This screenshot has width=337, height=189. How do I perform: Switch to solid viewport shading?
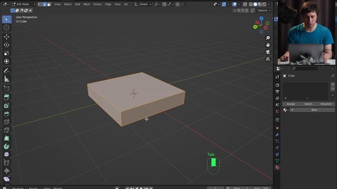tap(255, 4)
